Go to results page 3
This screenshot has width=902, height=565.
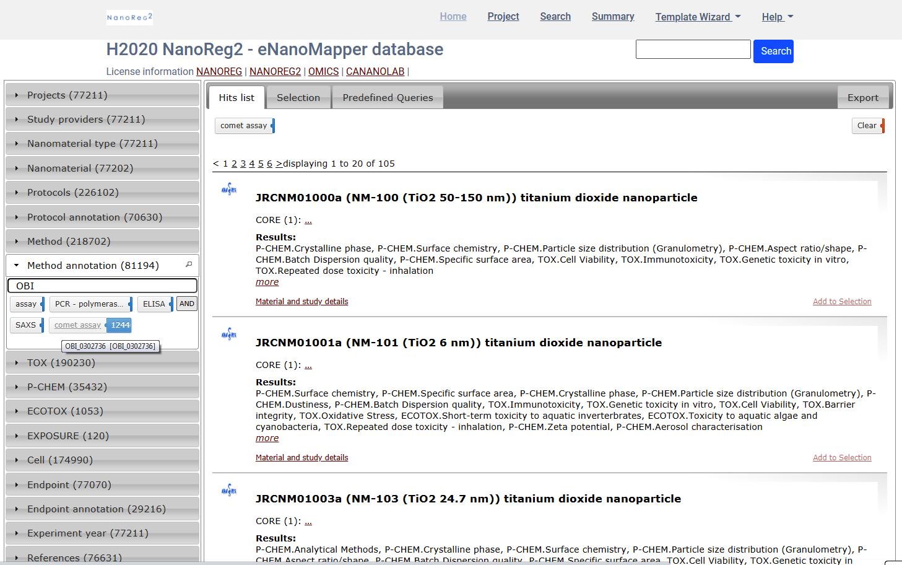(243, 164)
